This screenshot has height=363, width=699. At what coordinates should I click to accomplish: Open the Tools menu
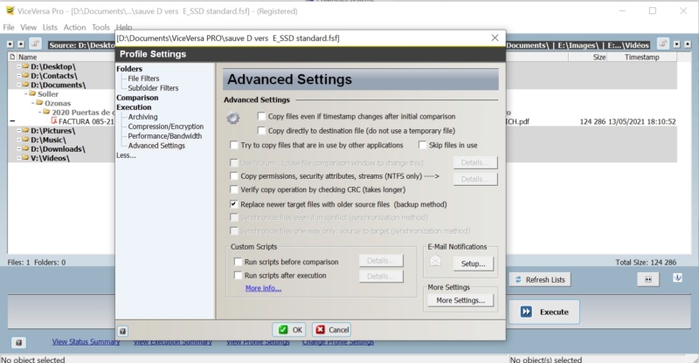(x=100, y=27)
